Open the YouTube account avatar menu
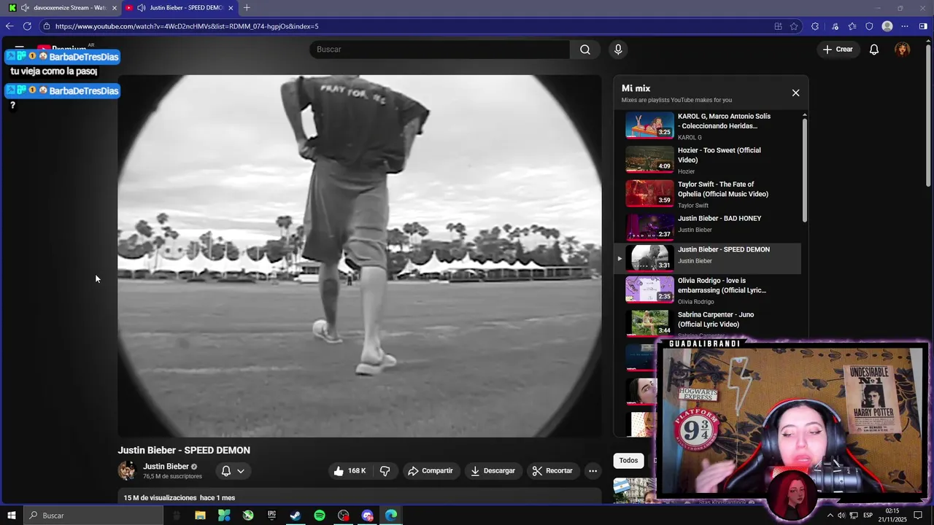 903,50
